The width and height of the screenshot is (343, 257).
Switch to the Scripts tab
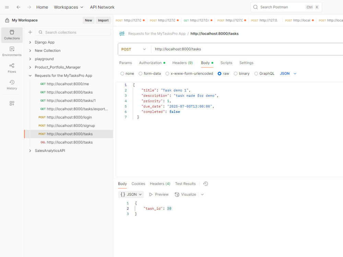[x=226, y=63]
